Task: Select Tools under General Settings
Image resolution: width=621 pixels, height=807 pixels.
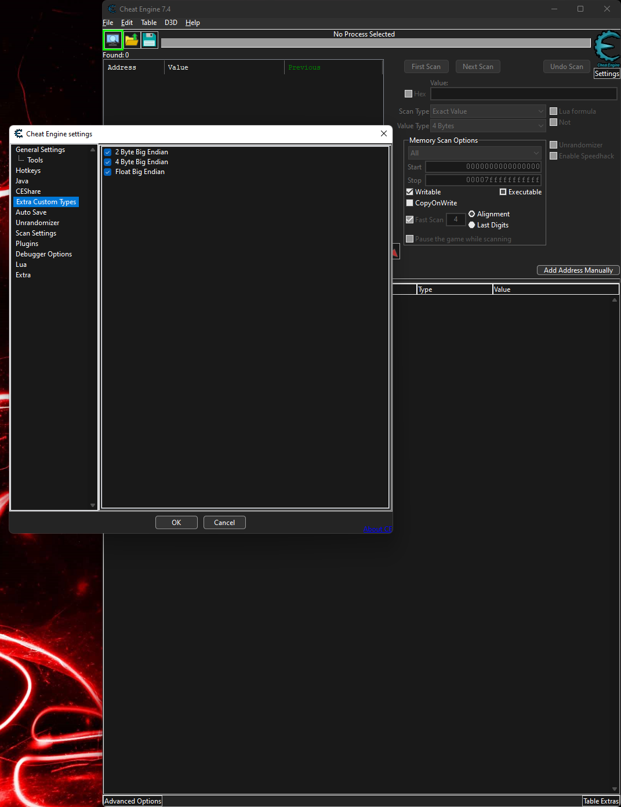Action: click(x=35, y=160)
